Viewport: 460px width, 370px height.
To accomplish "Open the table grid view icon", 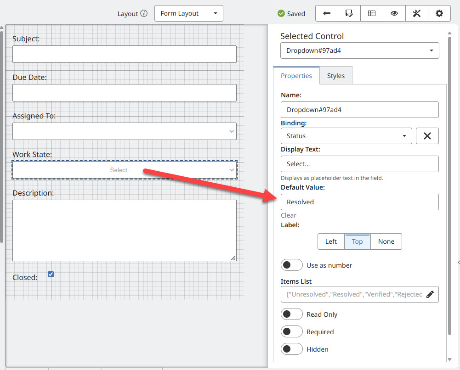I will pyautogui.click(x=372, y=13).
